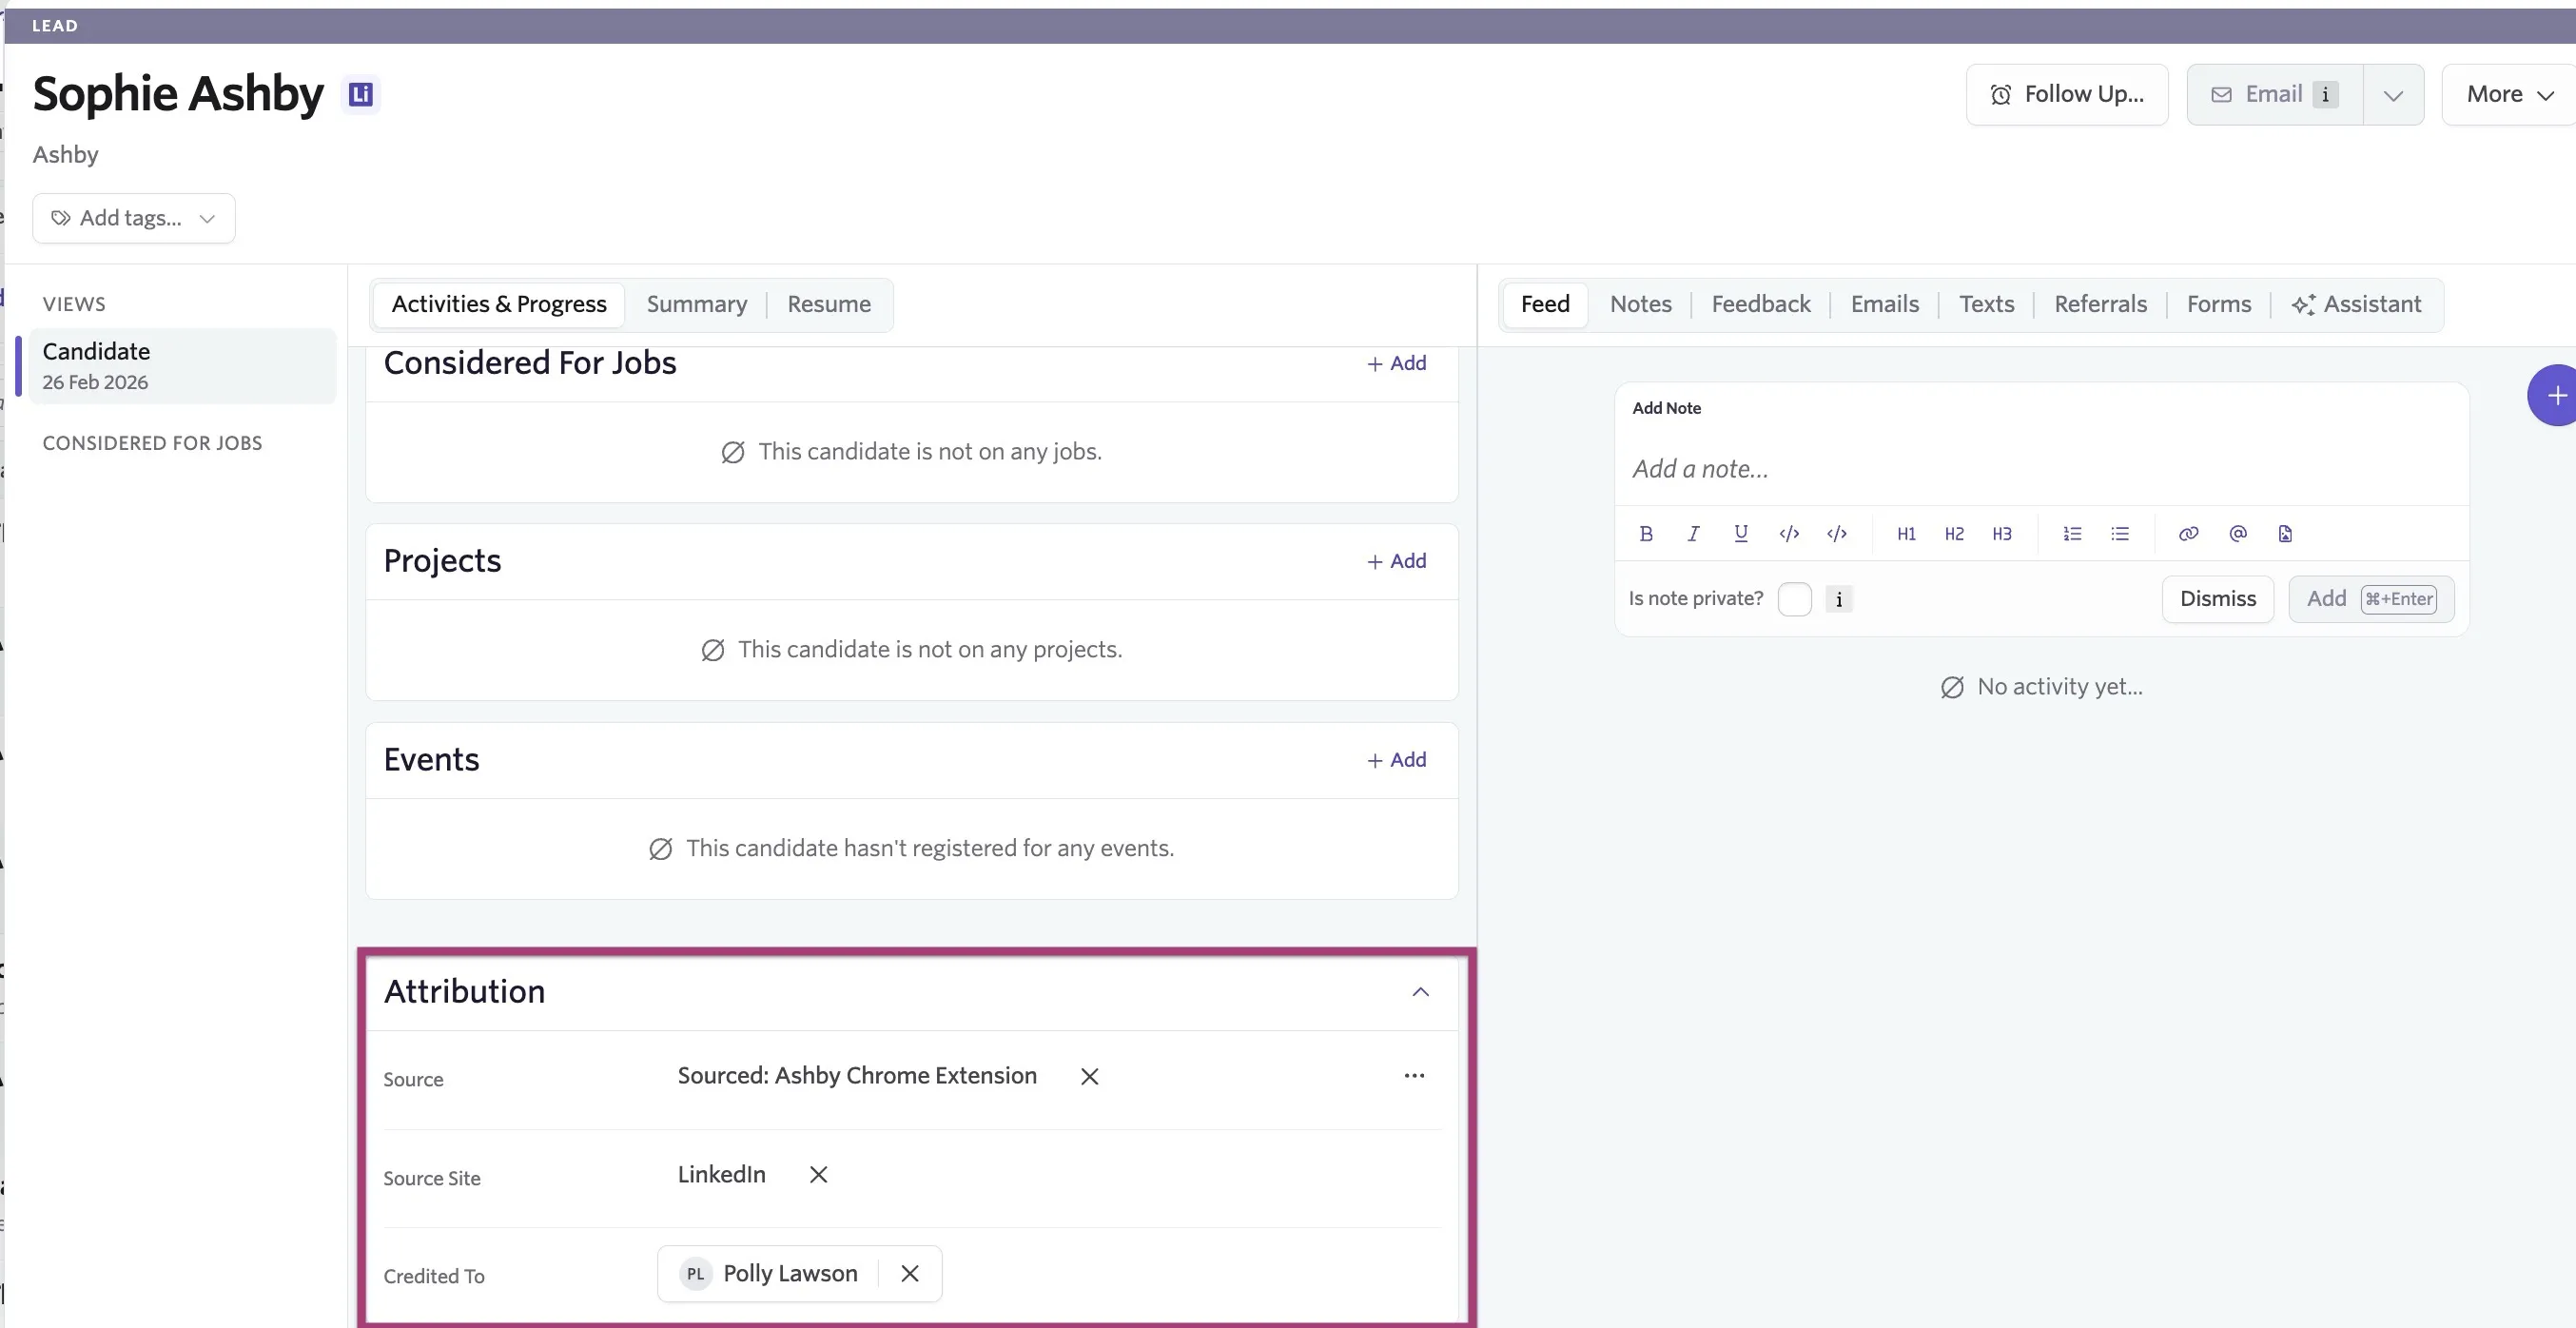Apply H3 heading in the note editor

click(2002, 533)
